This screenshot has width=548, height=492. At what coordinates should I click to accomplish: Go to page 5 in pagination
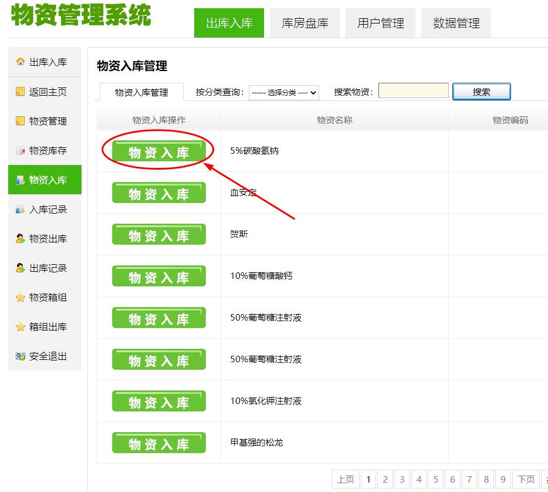pyautogui.click(x=436, y=479)
